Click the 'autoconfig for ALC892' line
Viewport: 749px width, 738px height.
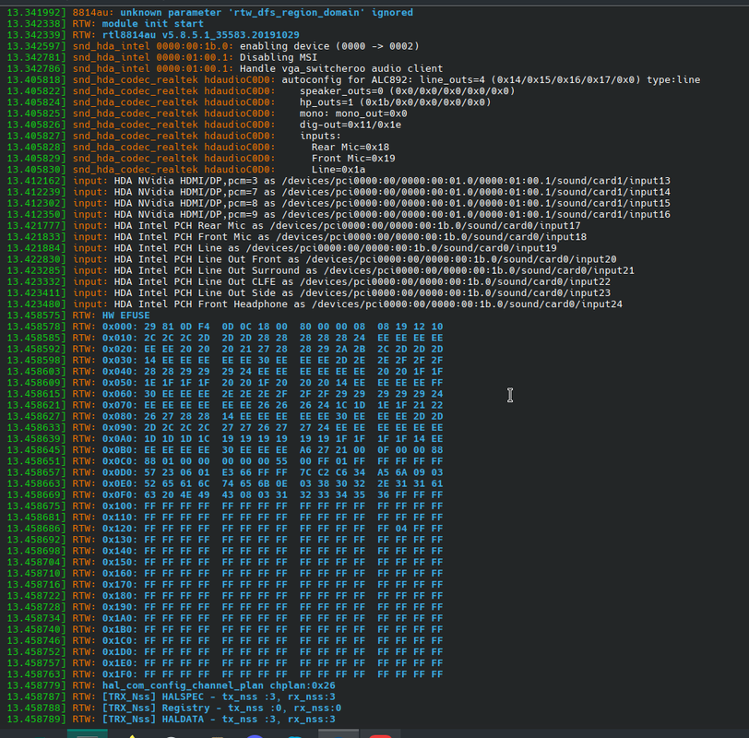click(353, 79)
